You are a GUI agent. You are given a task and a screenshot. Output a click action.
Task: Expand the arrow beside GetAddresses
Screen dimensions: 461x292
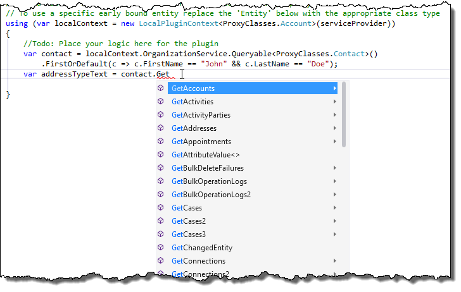[x=334, y=128]
